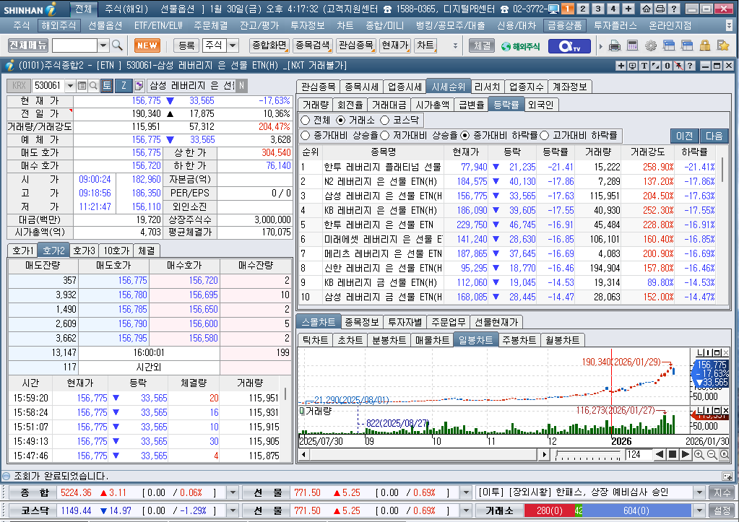Open the alpha TV button
This screenshot has width=739, height=522.
569,45
